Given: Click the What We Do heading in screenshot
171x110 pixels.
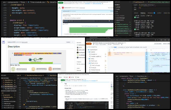Looking at the screenshot, I should pos(15,65).
